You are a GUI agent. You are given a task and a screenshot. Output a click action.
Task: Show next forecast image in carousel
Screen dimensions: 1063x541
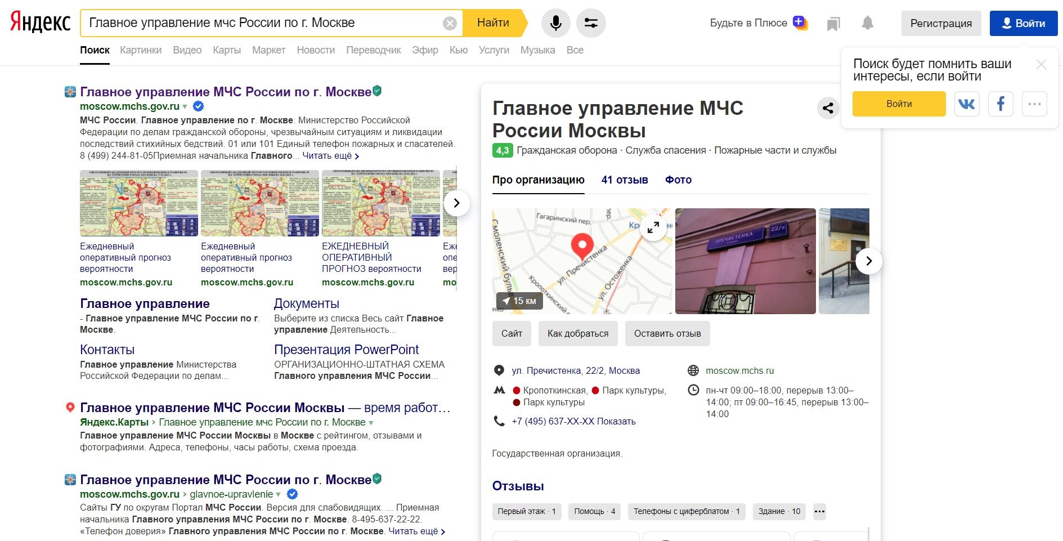(x=456, y=203)
